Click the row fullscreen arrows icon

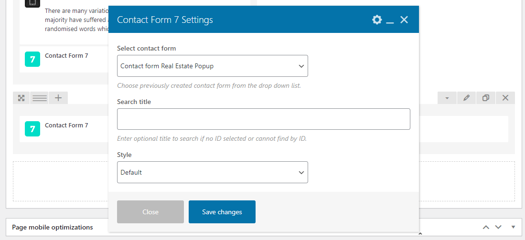click(21, 98)
